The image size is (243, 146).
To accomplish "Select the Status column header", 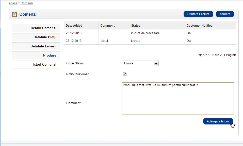I will click(x=136, y=26).
